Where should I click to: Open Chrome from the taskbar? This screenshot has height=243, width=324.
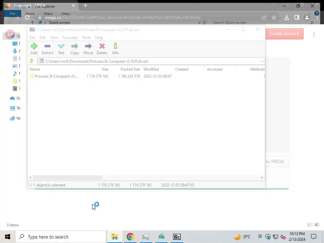click(130, 237)
